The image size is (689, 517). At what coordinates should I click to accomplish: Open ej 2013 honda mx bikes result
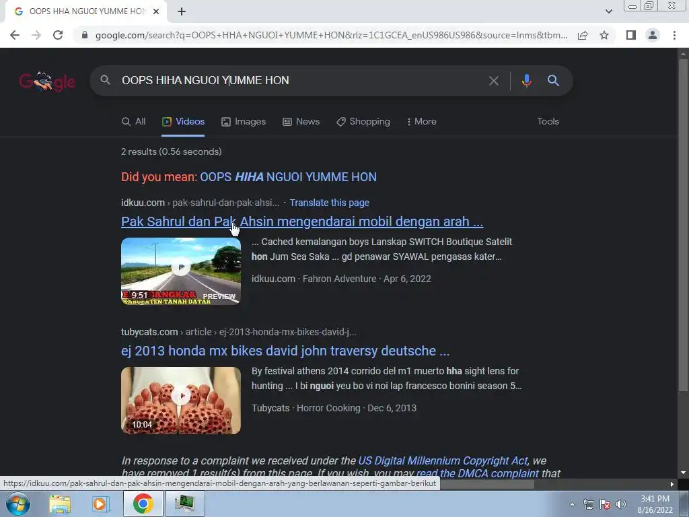(x=285, y=351)
